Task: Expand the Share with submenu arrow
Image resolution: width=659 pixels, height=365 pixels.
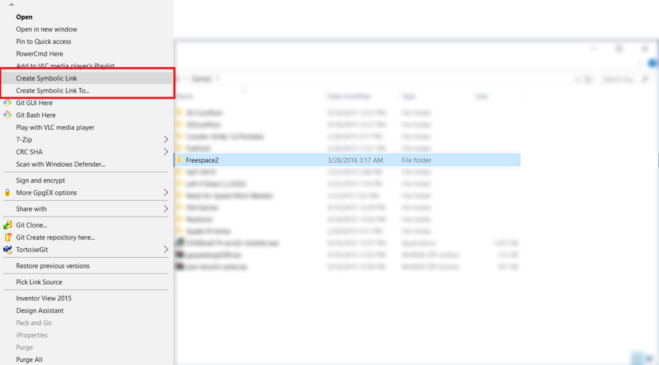Action: [166, 209]
